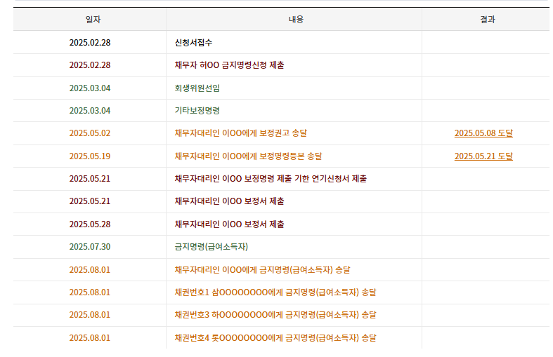This screenshot has height=357, width=553.
Task: Click the '회생위원선임' row text
Action: coord(197,88)
